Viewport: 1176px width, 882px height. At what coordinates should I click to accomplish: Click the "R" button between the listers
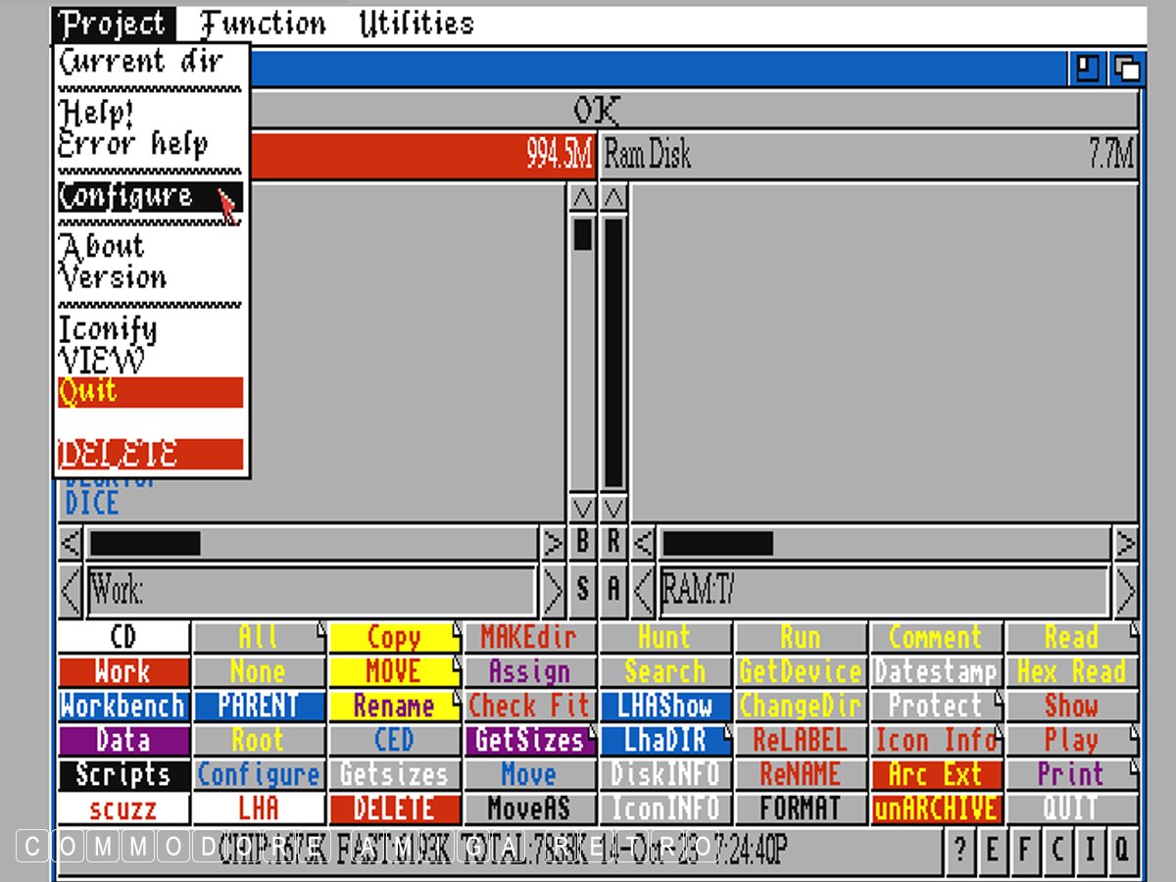click(x=614, y=542)
